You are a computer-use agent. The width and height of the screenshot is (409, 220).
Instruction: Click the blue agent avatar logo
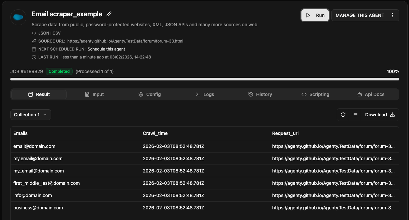click(x=18, y=17)
